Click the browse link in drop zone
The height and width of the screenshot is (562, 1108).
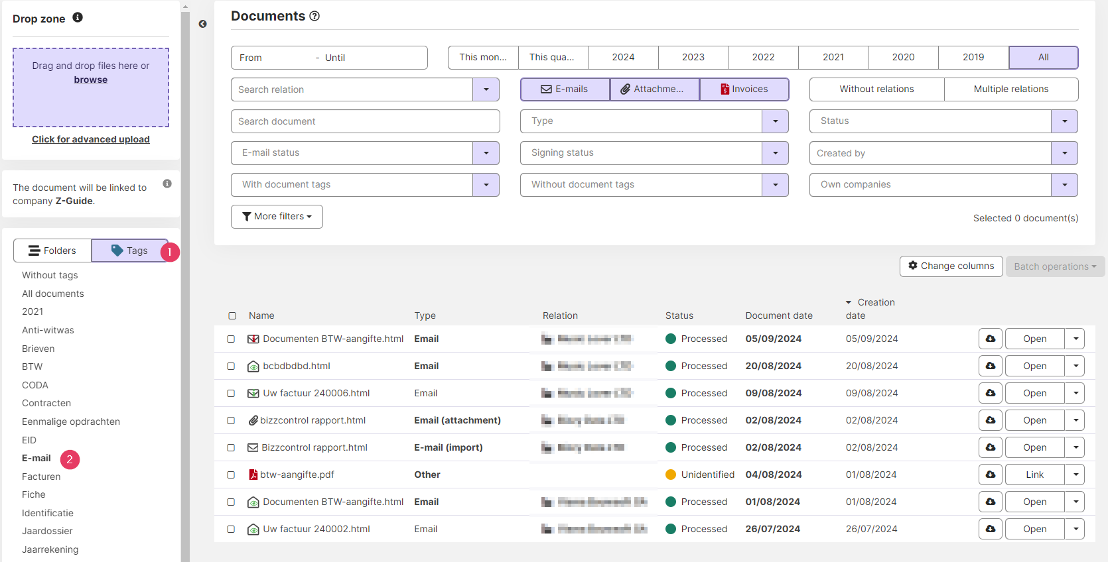click(91, 80)
